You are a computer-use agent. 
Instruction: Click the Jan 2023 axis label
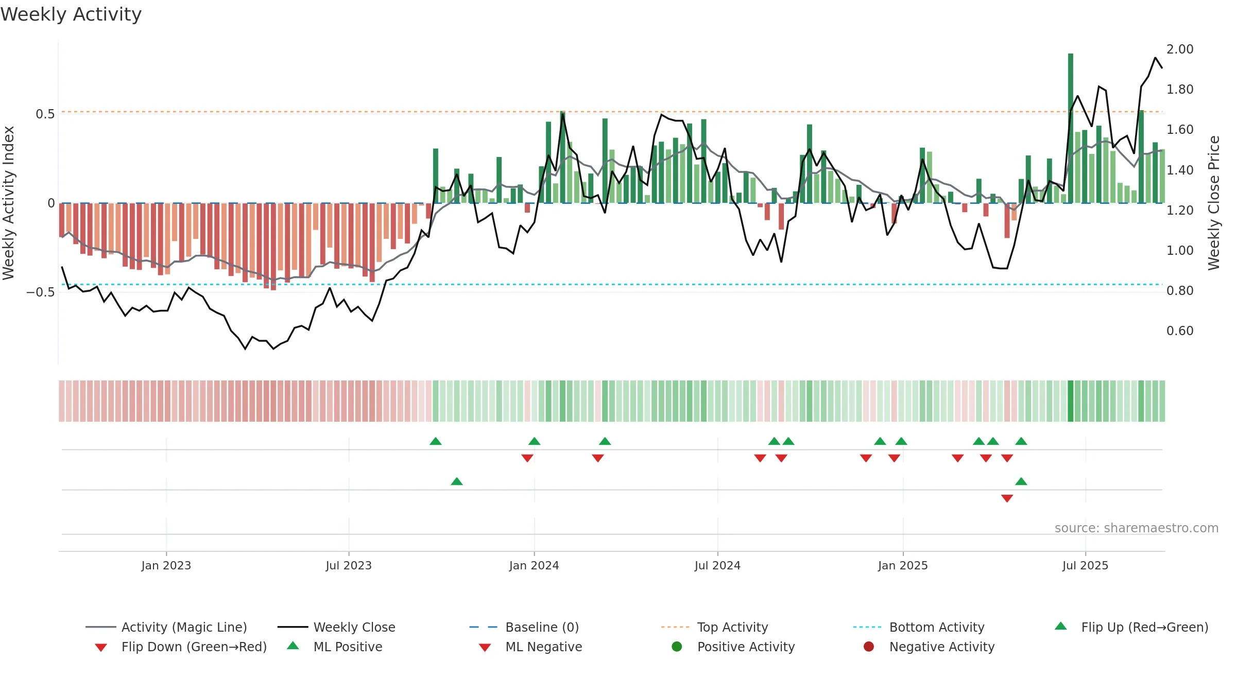[166, 566]
